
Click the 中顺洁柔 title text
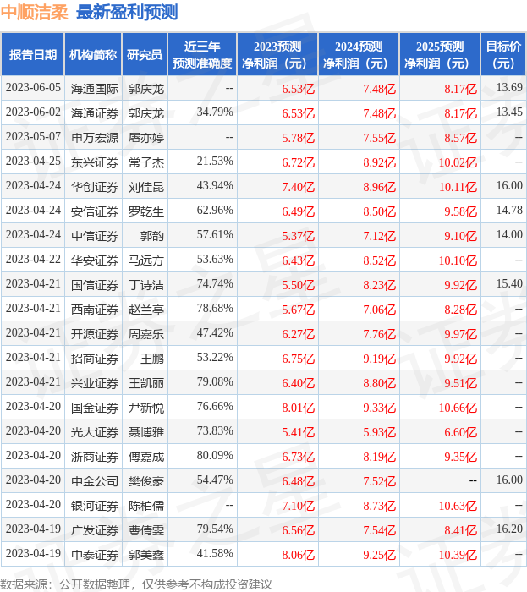(34, 13)
